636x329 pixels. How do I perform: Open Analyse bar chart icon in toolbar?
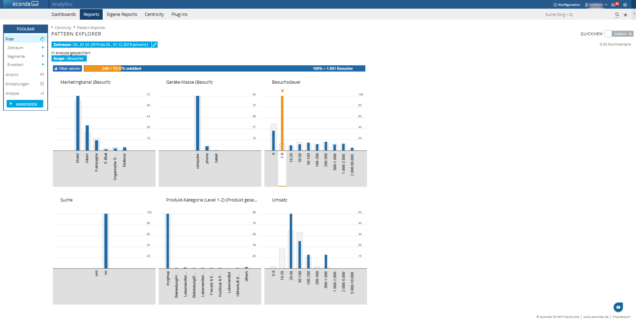click(42, 93)
